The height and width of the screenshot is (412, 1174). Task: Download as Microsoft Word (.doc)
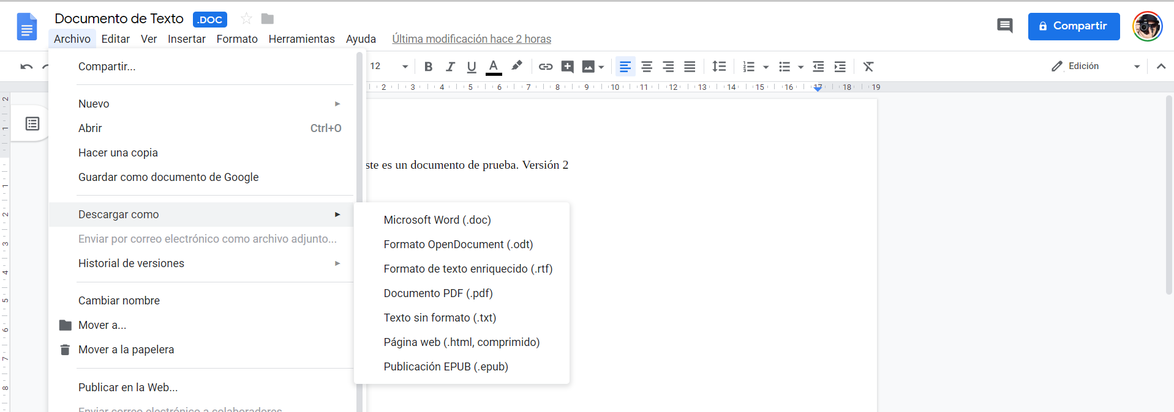[x=462, y=219]
